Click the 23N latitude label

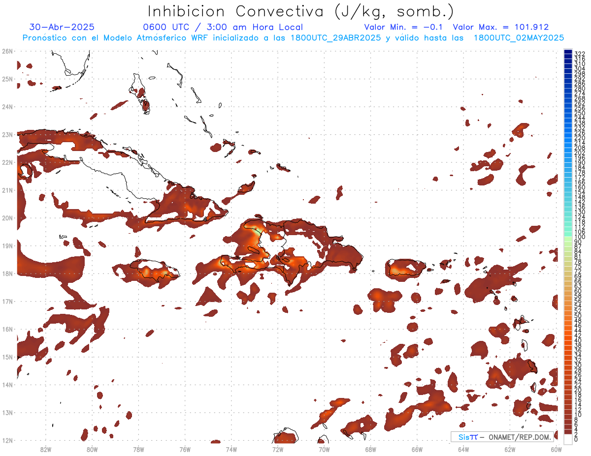[7, 135]
